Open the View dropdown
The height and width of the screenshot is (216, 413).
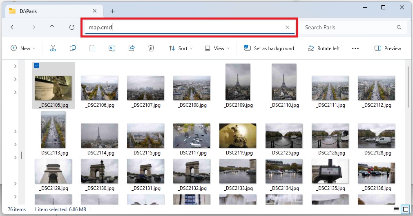217,48
